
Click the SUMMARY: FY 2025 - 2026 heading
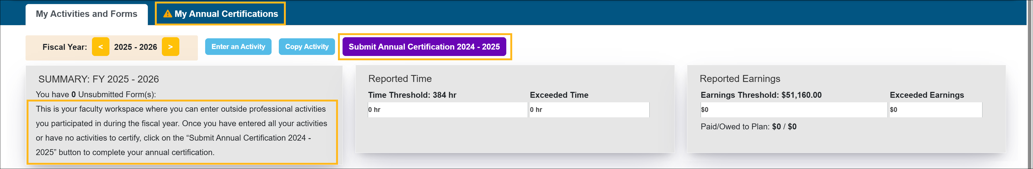click(x=99, y=79)
